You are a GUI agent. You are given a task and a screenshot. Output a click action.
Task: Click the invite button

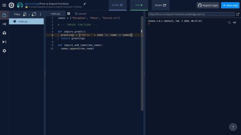tap(117, 5)
